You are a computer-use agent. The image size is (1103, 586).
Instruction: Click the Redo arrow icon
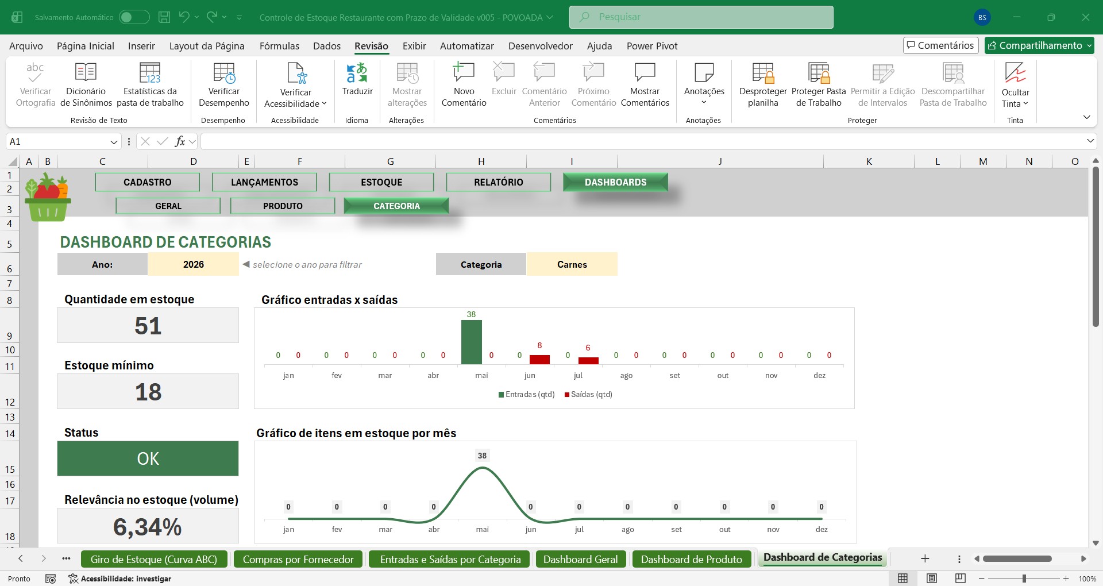[212, 17]
